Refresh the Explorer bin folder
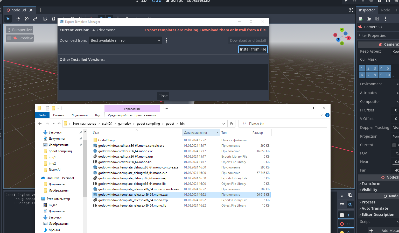This screenshot has width=399, height=233. coord(232,124)
